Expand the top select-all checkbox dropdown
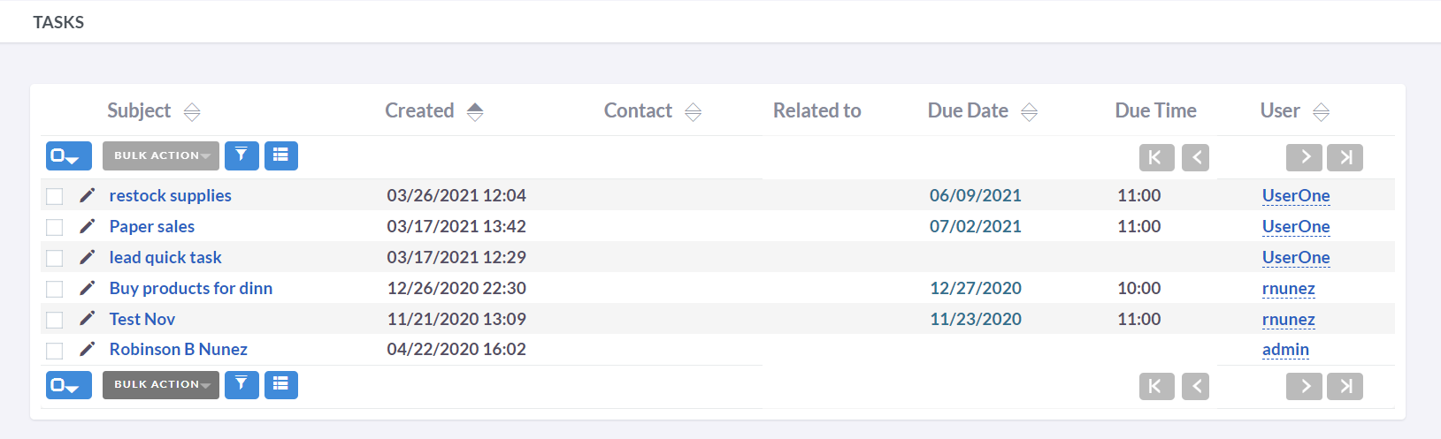 click(69, 156)
